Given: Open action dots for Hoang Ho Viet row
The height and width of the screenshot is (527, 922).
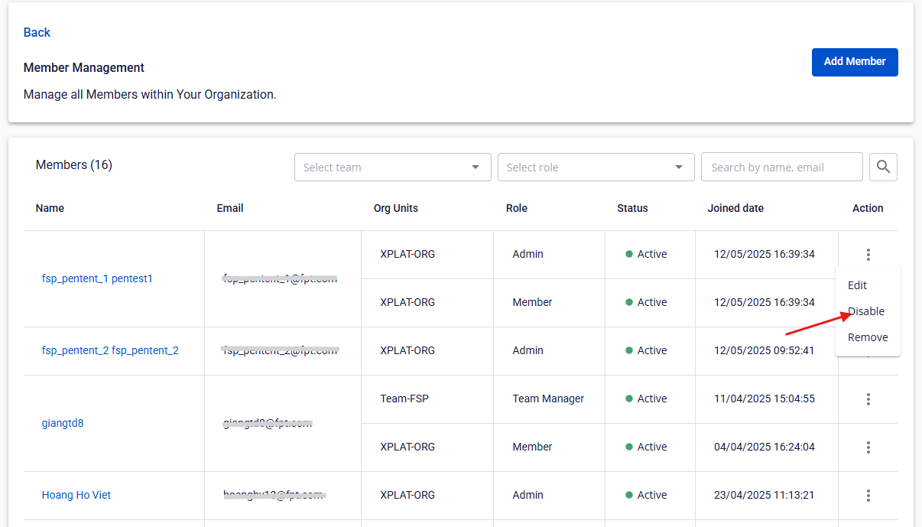Looking at the screenshot, I should tap(868, 496).
